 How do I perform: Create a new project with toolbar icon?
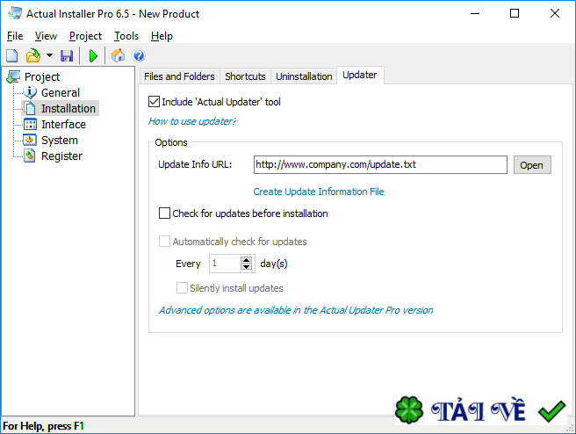tap(12, 56)
